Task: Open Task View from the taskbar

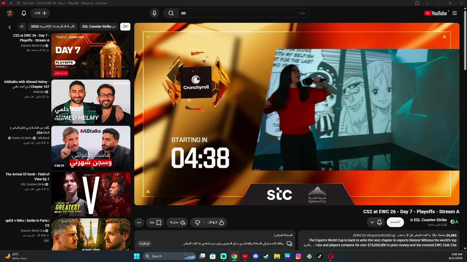Action: (202, 256)
